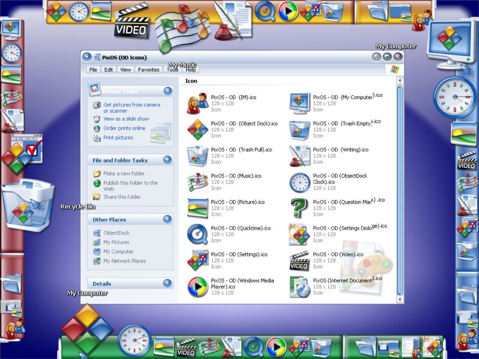
Task: Select the Windows Media Player.ico icon
Action: click(198, 287)
